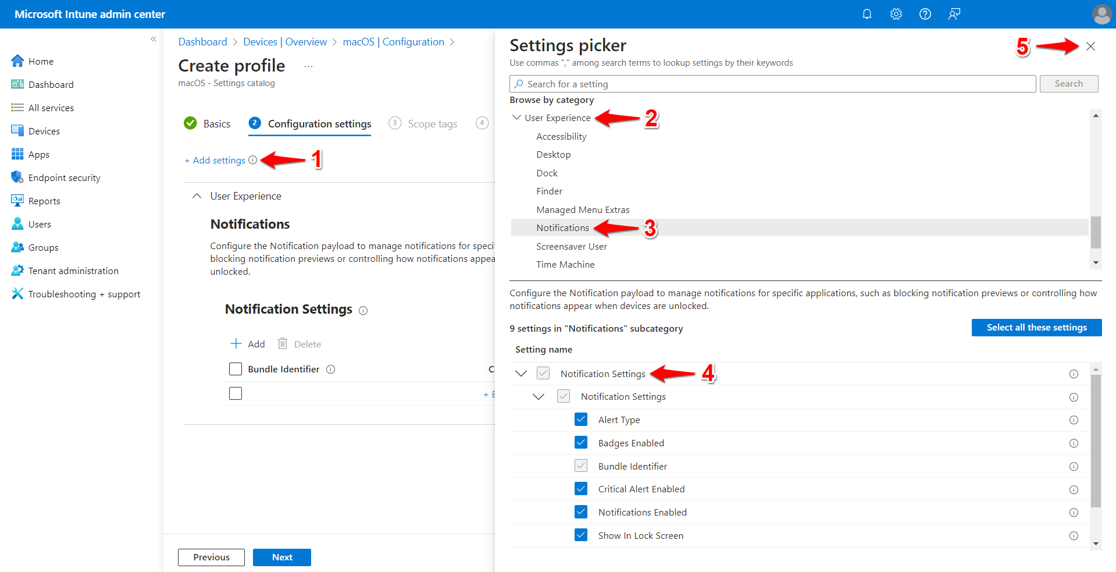Image resolution: width=1116 pixels, height=572 pixels.
Task: Click the info icon for Alert Type
Action: [x=1074, y=420]
